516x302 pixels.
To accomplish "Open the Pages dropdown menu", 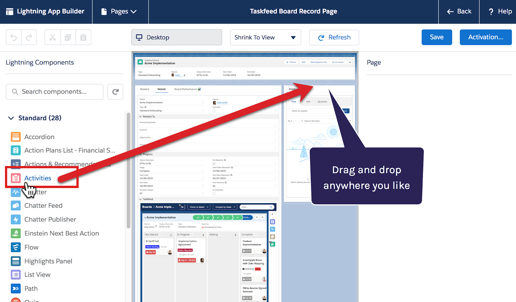I will pos(119,12).
